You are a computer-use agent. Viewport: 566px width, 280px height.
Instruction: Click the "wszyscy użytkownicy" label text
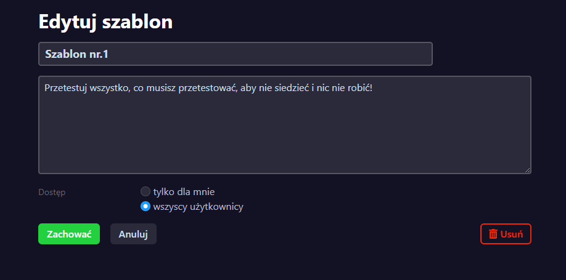198,206
